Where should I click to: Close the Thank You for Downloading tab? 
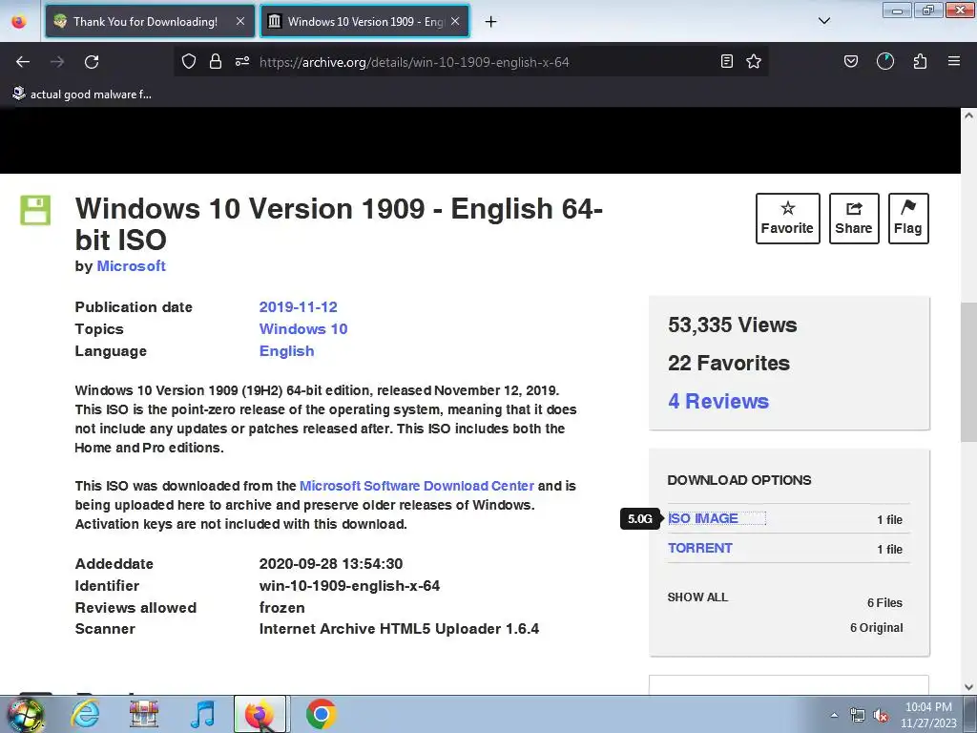coord(240,21)
